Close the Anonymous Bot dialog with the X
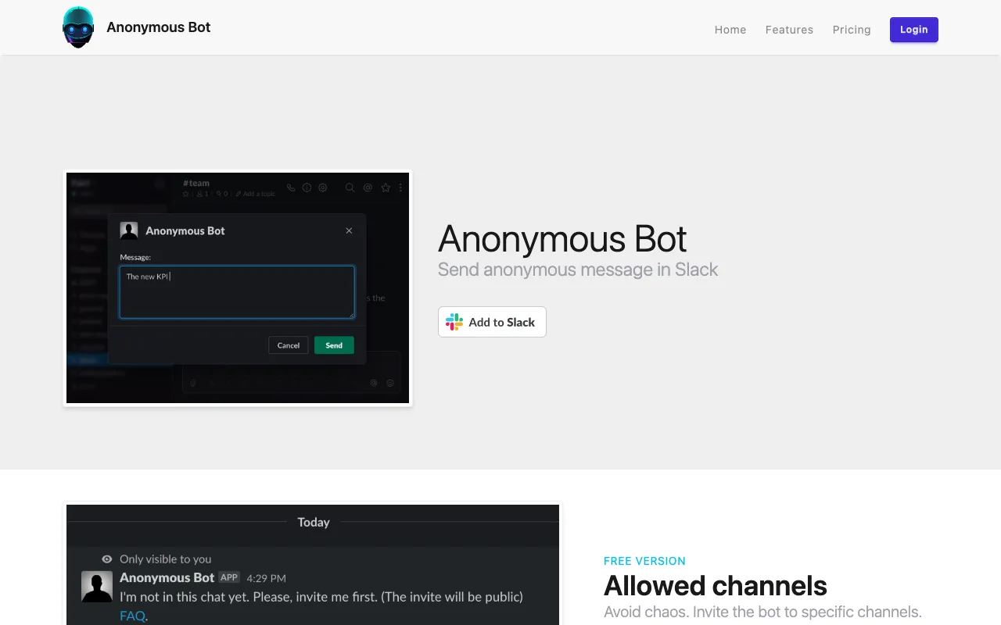This screenshot has height=625, width=1001. coord(349,230)
